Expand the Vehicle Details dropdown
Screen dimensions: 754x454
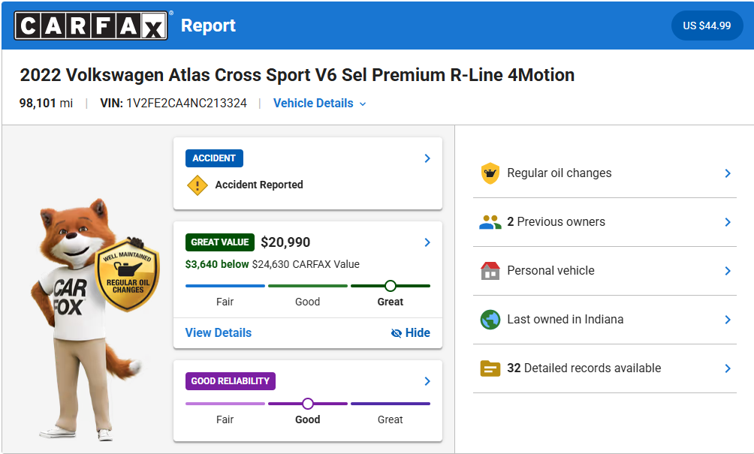(320, 104)
